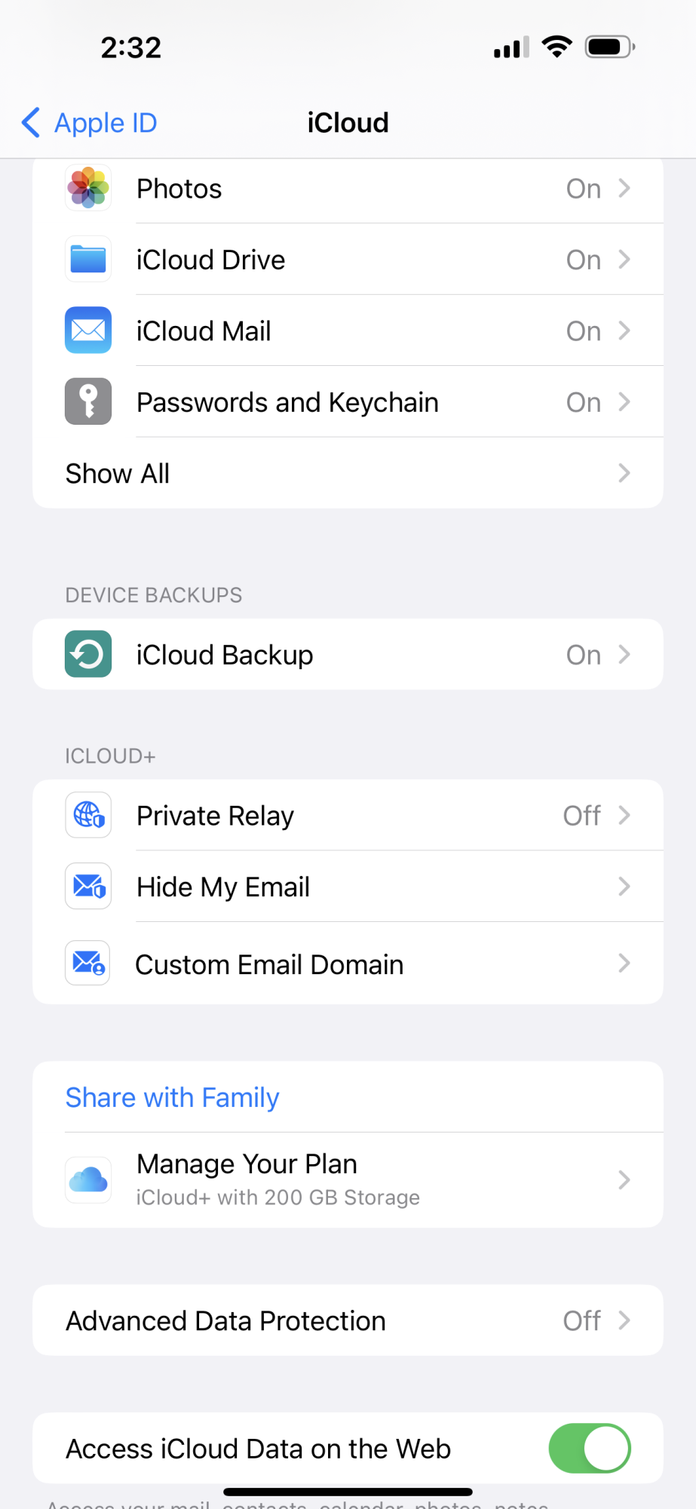
Task: Open Private Relay Off status chevron
Action: click(x=624, y=815)
